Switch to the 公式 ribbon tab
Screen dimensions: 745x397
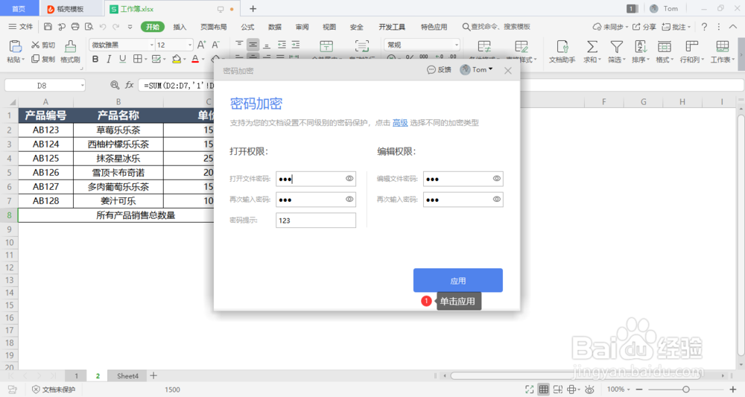pyautogui.click(x=247, y=27)
